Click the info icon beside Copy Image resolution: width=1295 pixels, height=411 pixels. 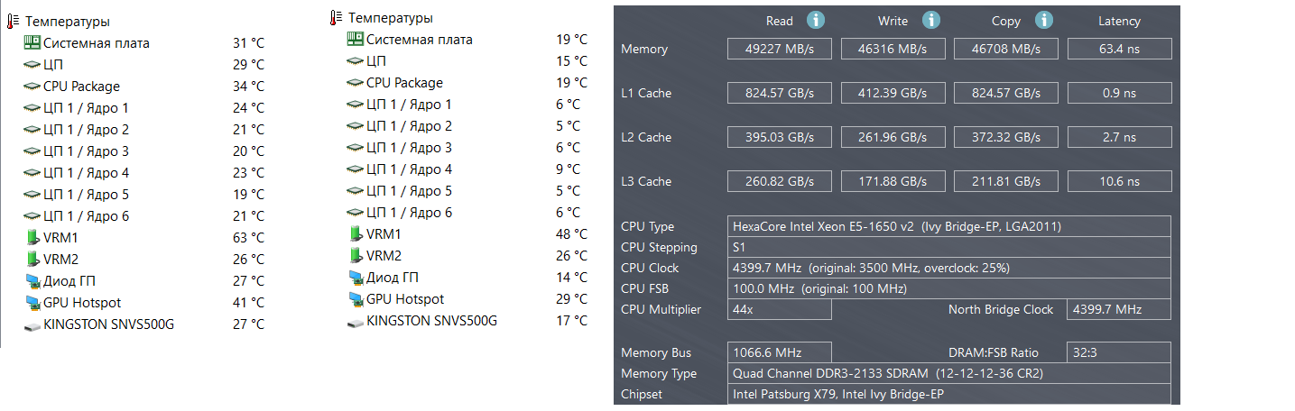coord(1044,20)
